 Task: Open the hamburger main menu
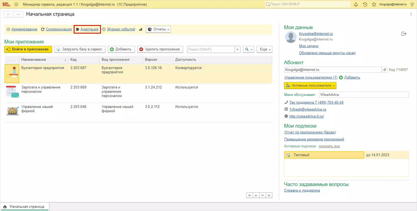[x=16, y=5]
